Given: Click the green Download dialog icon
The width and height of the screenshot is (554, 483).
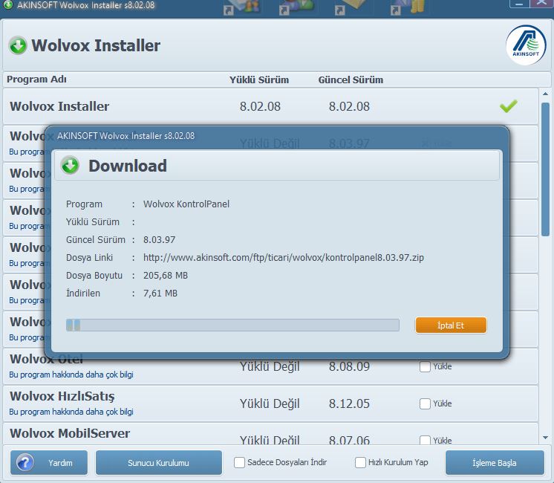Looking at the screenshot, I should tap(70, 166).
